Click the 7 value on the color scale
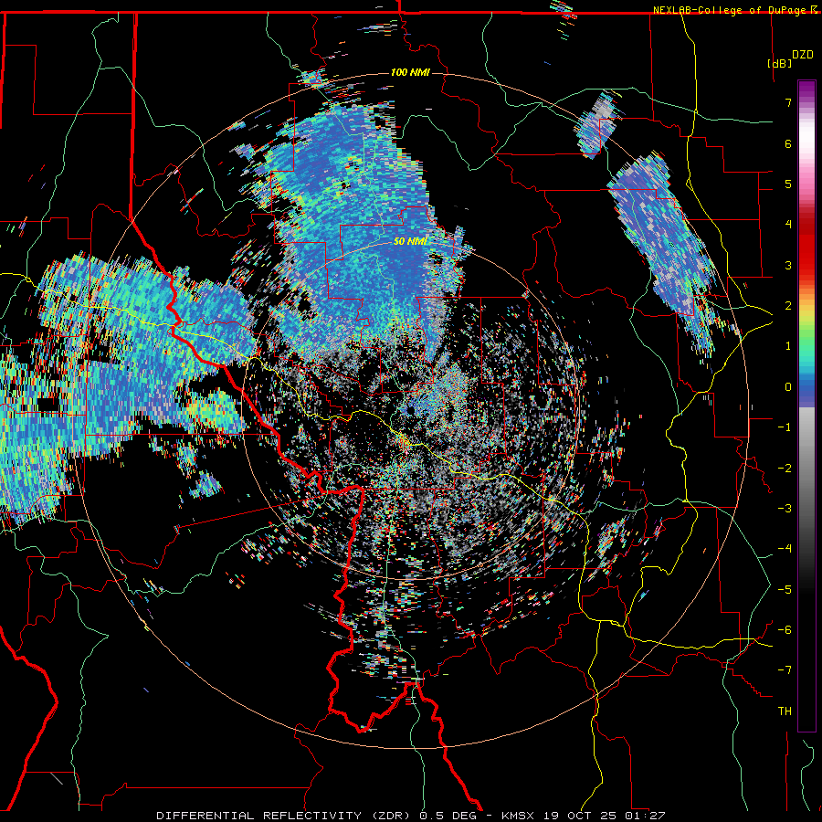 coord(788,102)
